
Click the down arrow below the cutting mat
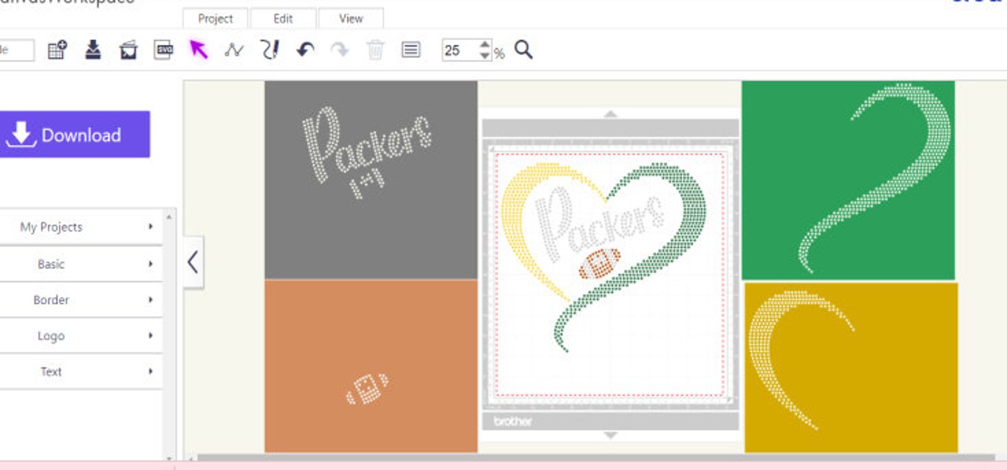click(x=611, y=435)
